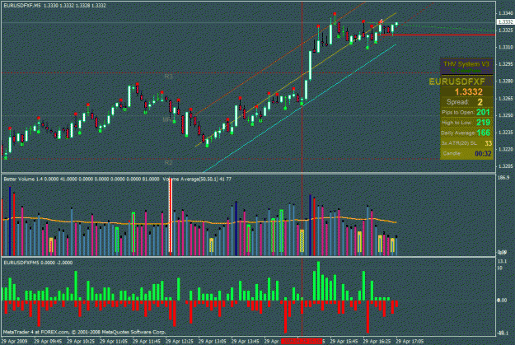Click the 29 Apr 09:45 time axis label
This screenshot has height=345, width=515.
point(48,342)
